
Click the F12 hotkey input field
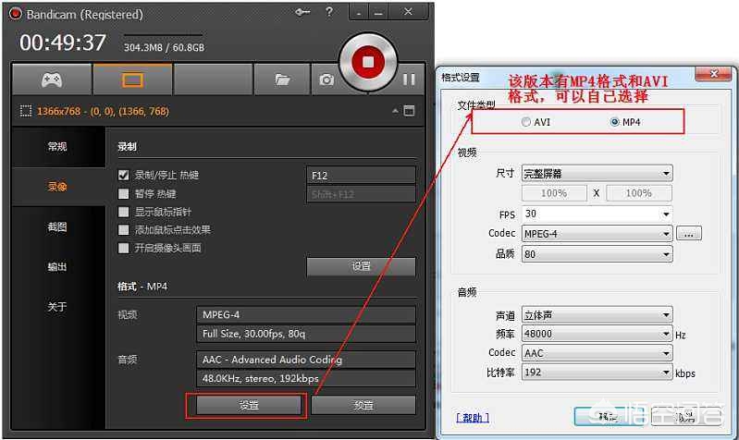(361, 176)
